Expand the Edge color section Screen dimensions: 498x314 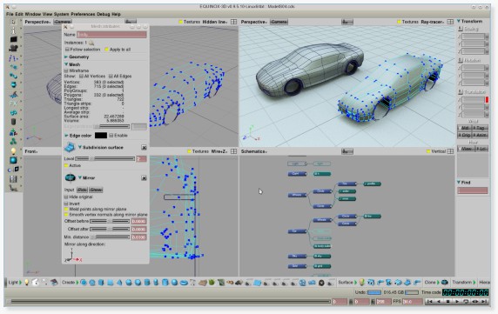(66, 136)
